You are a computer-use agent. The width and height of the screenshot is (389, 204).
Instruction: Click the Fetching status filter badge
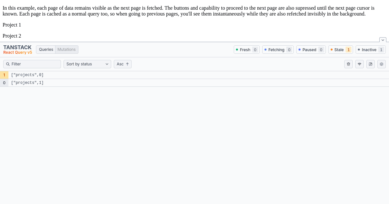pyautogui.click(x=278, y=50)
